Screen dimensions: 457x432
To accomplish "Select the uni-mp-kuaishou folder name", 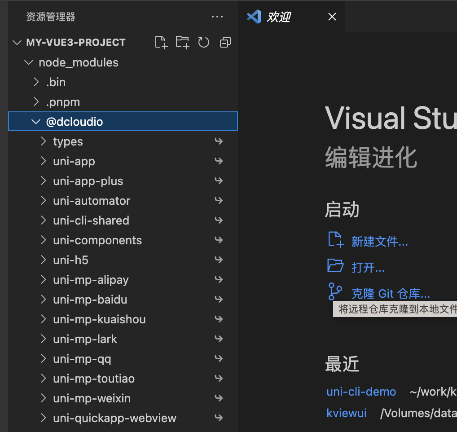I will [99, 319].
